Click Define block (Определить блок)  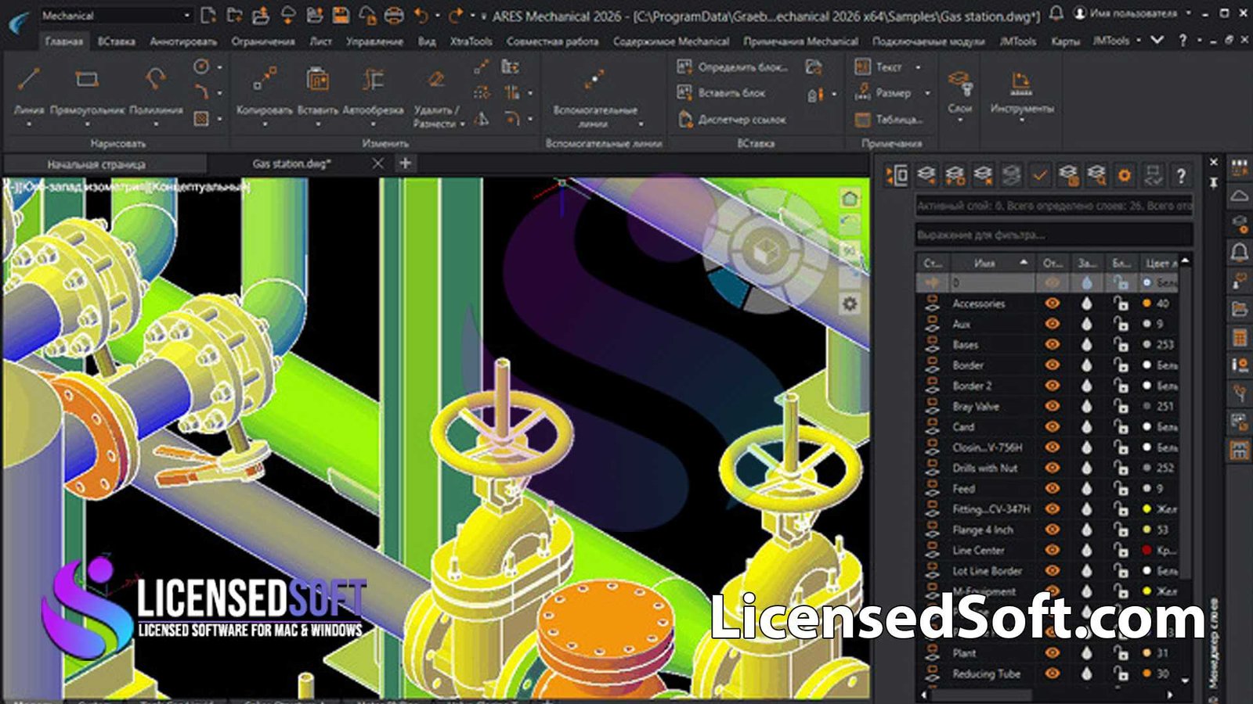(x=732, y=67)
